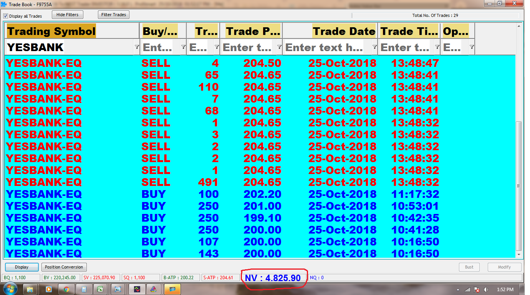Click the Filter Trades button
Screen dimensions: 530x295
(x=114, y=15)
